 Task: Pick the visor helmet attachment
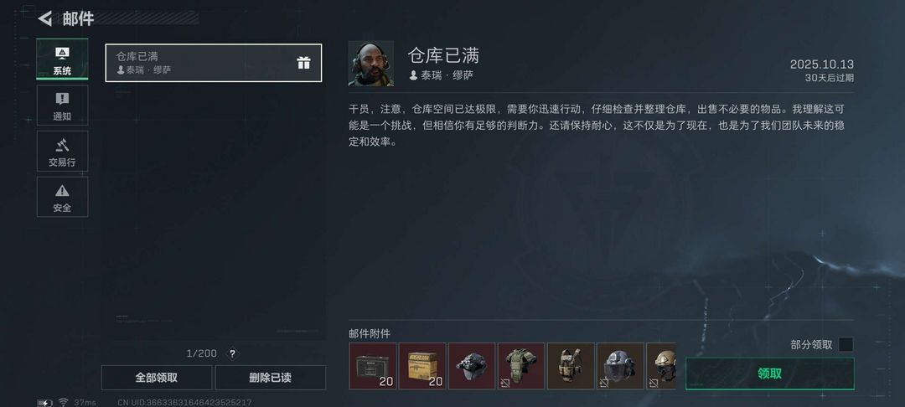point(620,366)
